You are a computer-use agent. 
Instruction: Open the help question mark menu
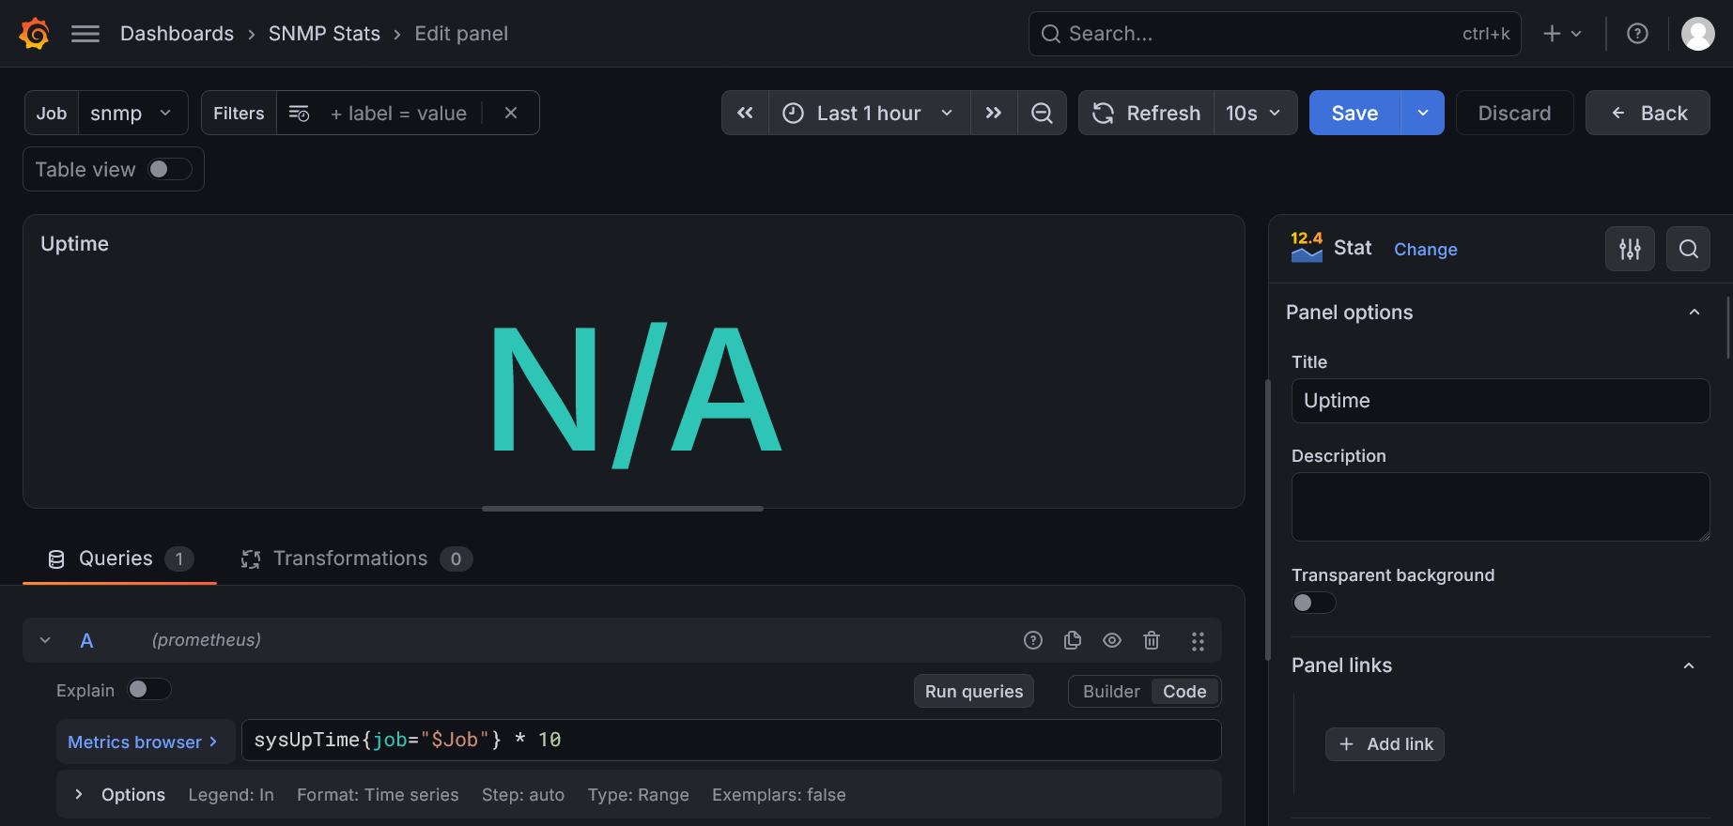point(1637,34)
